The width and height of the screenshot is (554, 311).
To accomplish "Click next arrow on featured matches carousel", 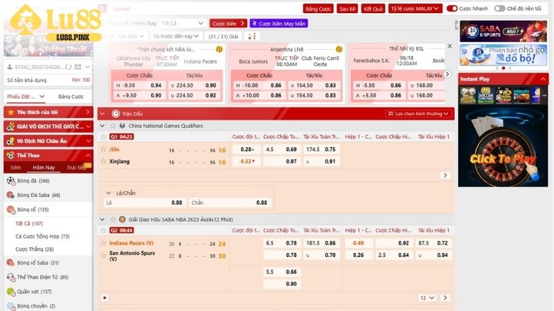I will point(447,74).
